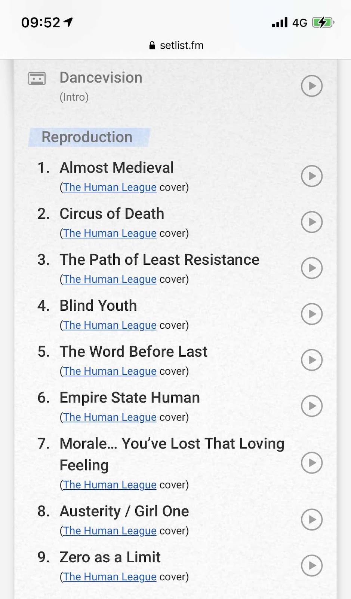Image resolution: width=351 pixels, height=599 pixels.
Task: Tap the setlist.fm address bar
Action: tap(176, 45)
